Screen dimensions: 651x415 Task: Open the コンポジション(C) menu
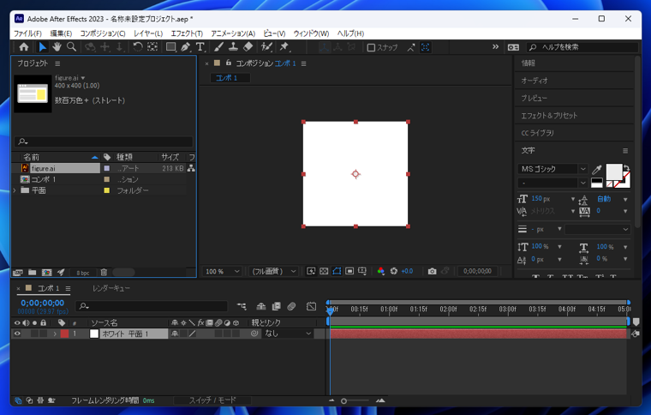(x=103, y=33)
